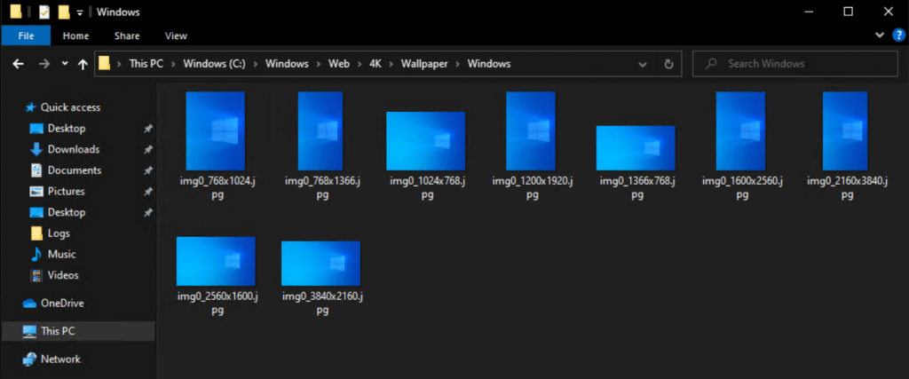Open the Home ribbon tab
The height and width of the screenshot is (379, 909).
(76, 36)
